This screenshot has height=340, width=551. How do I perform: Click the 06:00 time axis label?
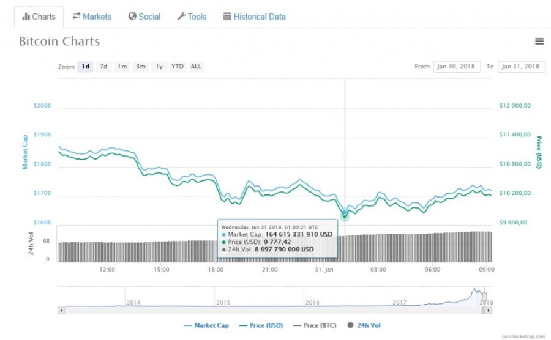(x=432, y=270)
